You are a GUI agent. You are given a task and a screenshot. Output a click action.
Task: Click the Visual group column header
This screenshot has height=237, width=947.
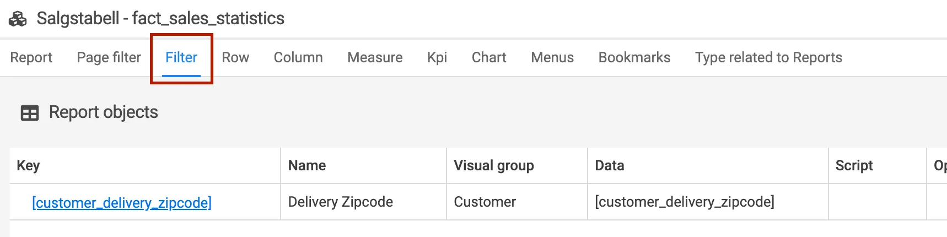[x=494, y=165]
